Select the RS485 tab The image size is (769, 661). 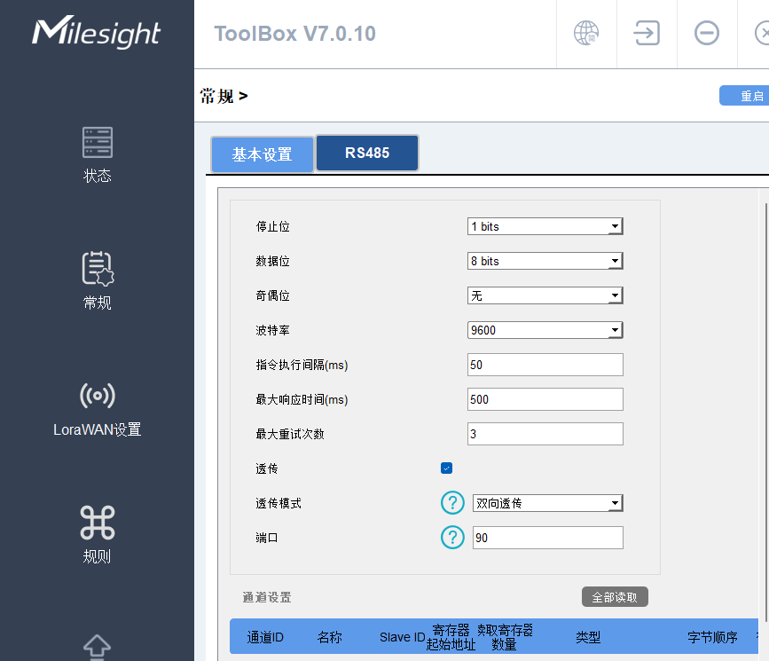pos(367,153)
